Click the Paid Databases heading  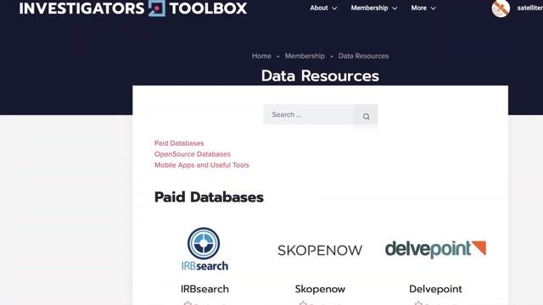[209, 197]
